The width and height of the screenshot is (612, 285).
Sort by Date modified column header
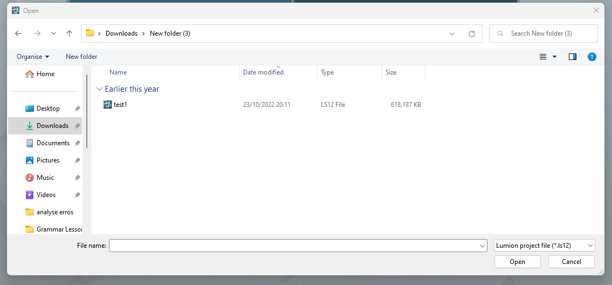(263, 72)
